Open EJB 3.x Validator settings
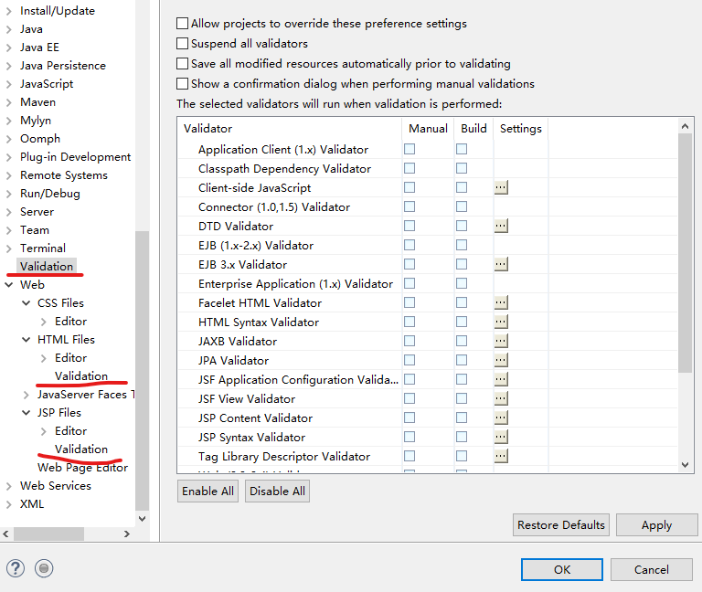Screen dimensions: 702x592 tap(501, 264)
